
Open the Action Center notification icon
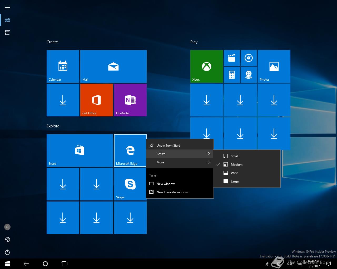328,264
